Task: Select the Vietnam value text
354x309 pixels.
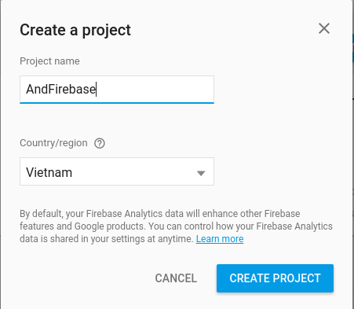Action: pos(49,172)
